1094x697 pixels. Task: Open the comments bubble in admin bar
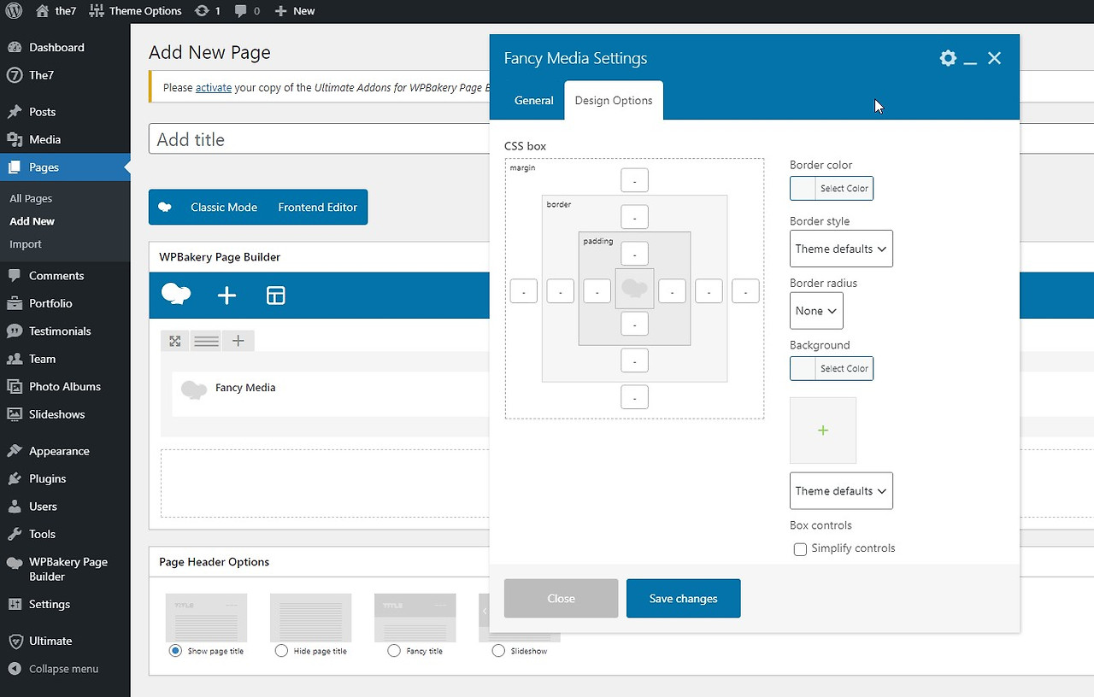pyautogui.click(x=241, y=11)
